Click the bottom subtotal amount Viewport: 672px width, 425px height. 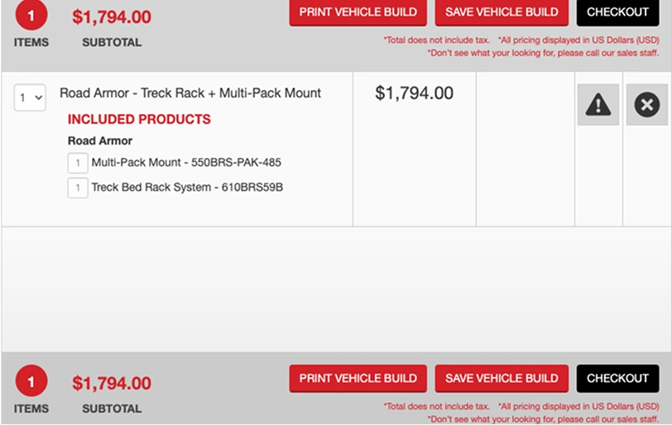point(112,384)
